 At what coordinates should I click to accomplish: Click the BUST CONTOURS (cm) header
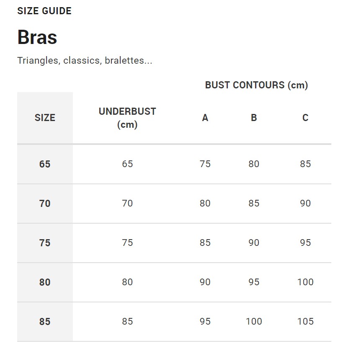click(256, 85)
